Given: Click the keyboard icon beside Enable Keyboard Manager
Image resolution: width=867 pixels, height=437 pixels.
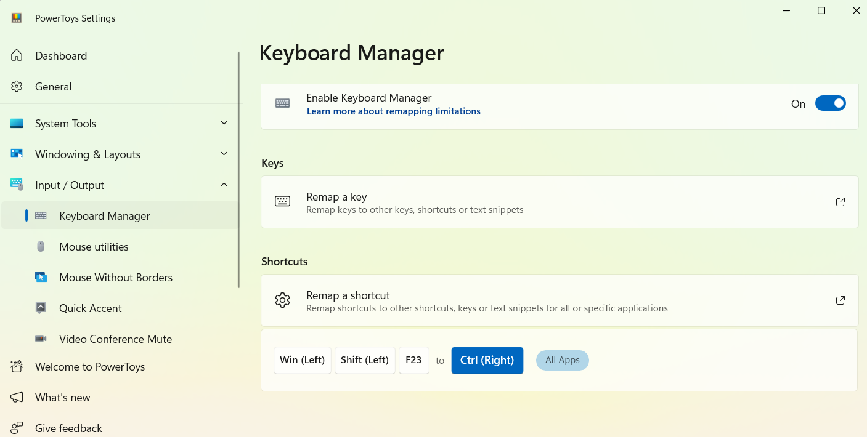Looking at the screenshot, I should point(283,103).
